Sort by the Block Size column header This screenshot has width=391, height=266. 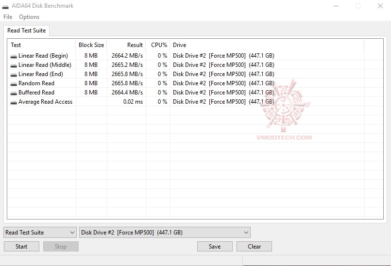(91, 45)
